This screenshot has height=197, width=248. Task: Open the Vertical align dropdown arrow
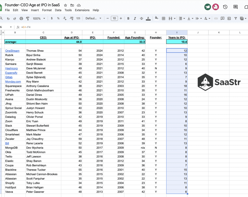point(193,18)
